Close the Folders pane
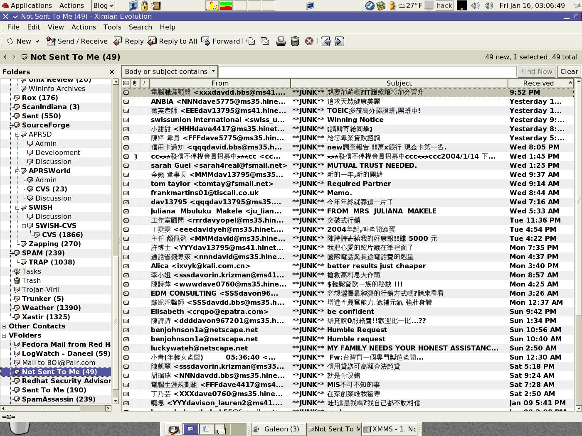Image resolution: width=582 pixels, height=436 pixels. (111, 72)
